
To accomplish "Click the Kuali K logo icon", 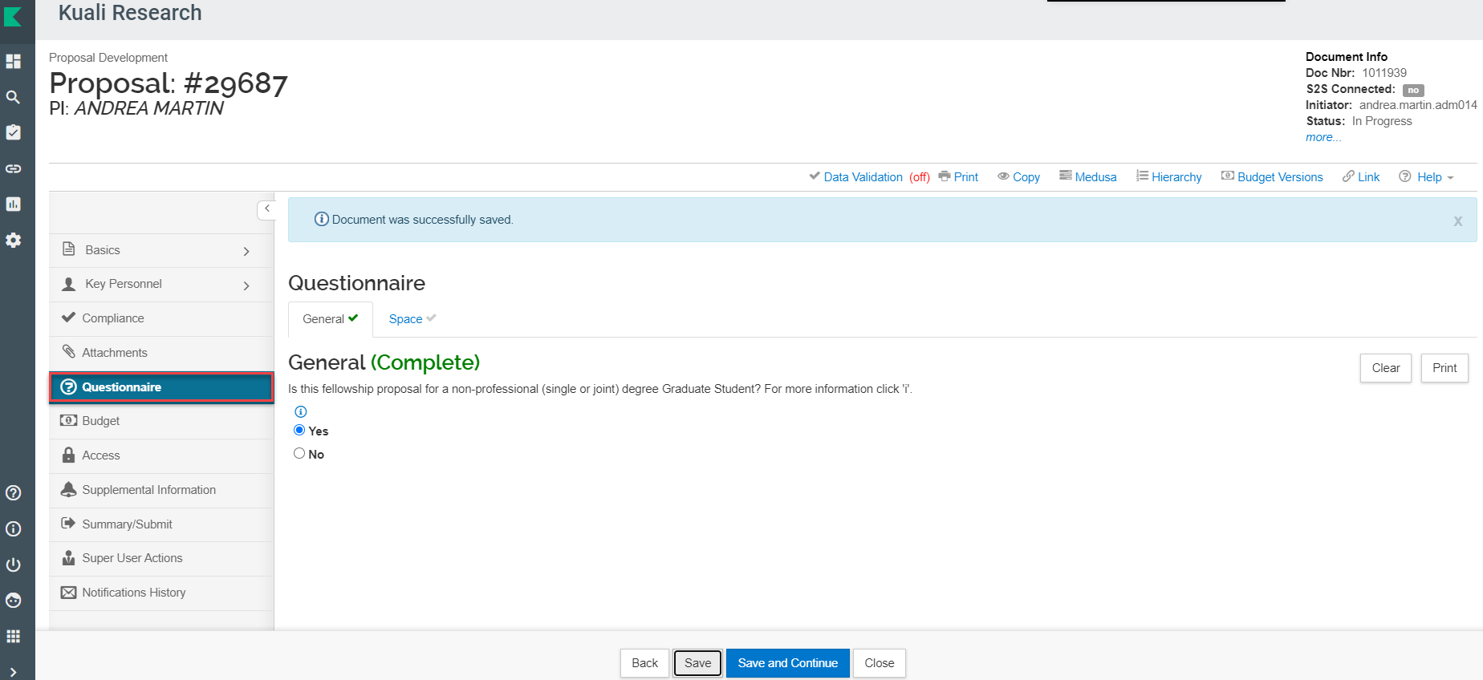I will (13, 17).
